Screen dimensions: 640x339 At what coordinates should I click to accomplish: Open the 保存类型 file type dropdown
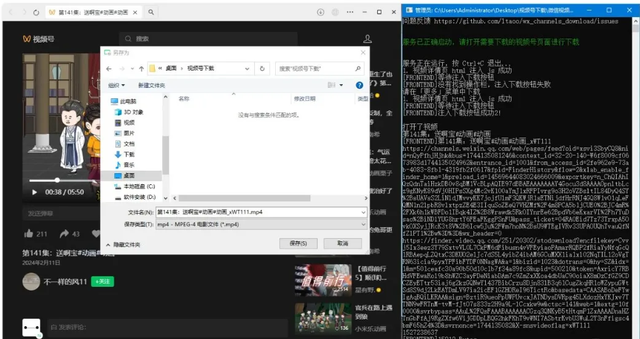(x=261, y=224)
